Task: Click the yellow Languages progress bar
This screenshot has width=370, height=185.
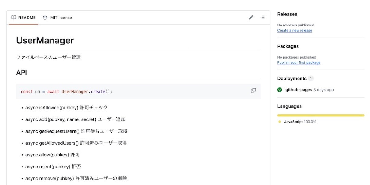Action: pyautogui.click(x=321, y=116)
